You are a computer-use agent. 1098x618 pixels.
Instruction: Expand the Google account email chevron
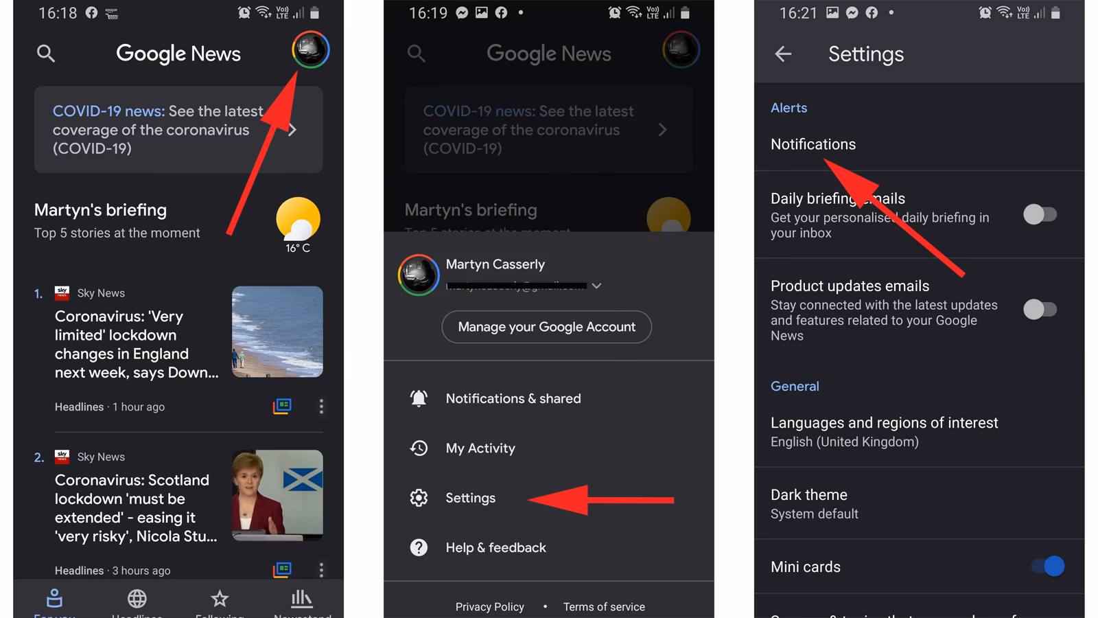[596, 286]
